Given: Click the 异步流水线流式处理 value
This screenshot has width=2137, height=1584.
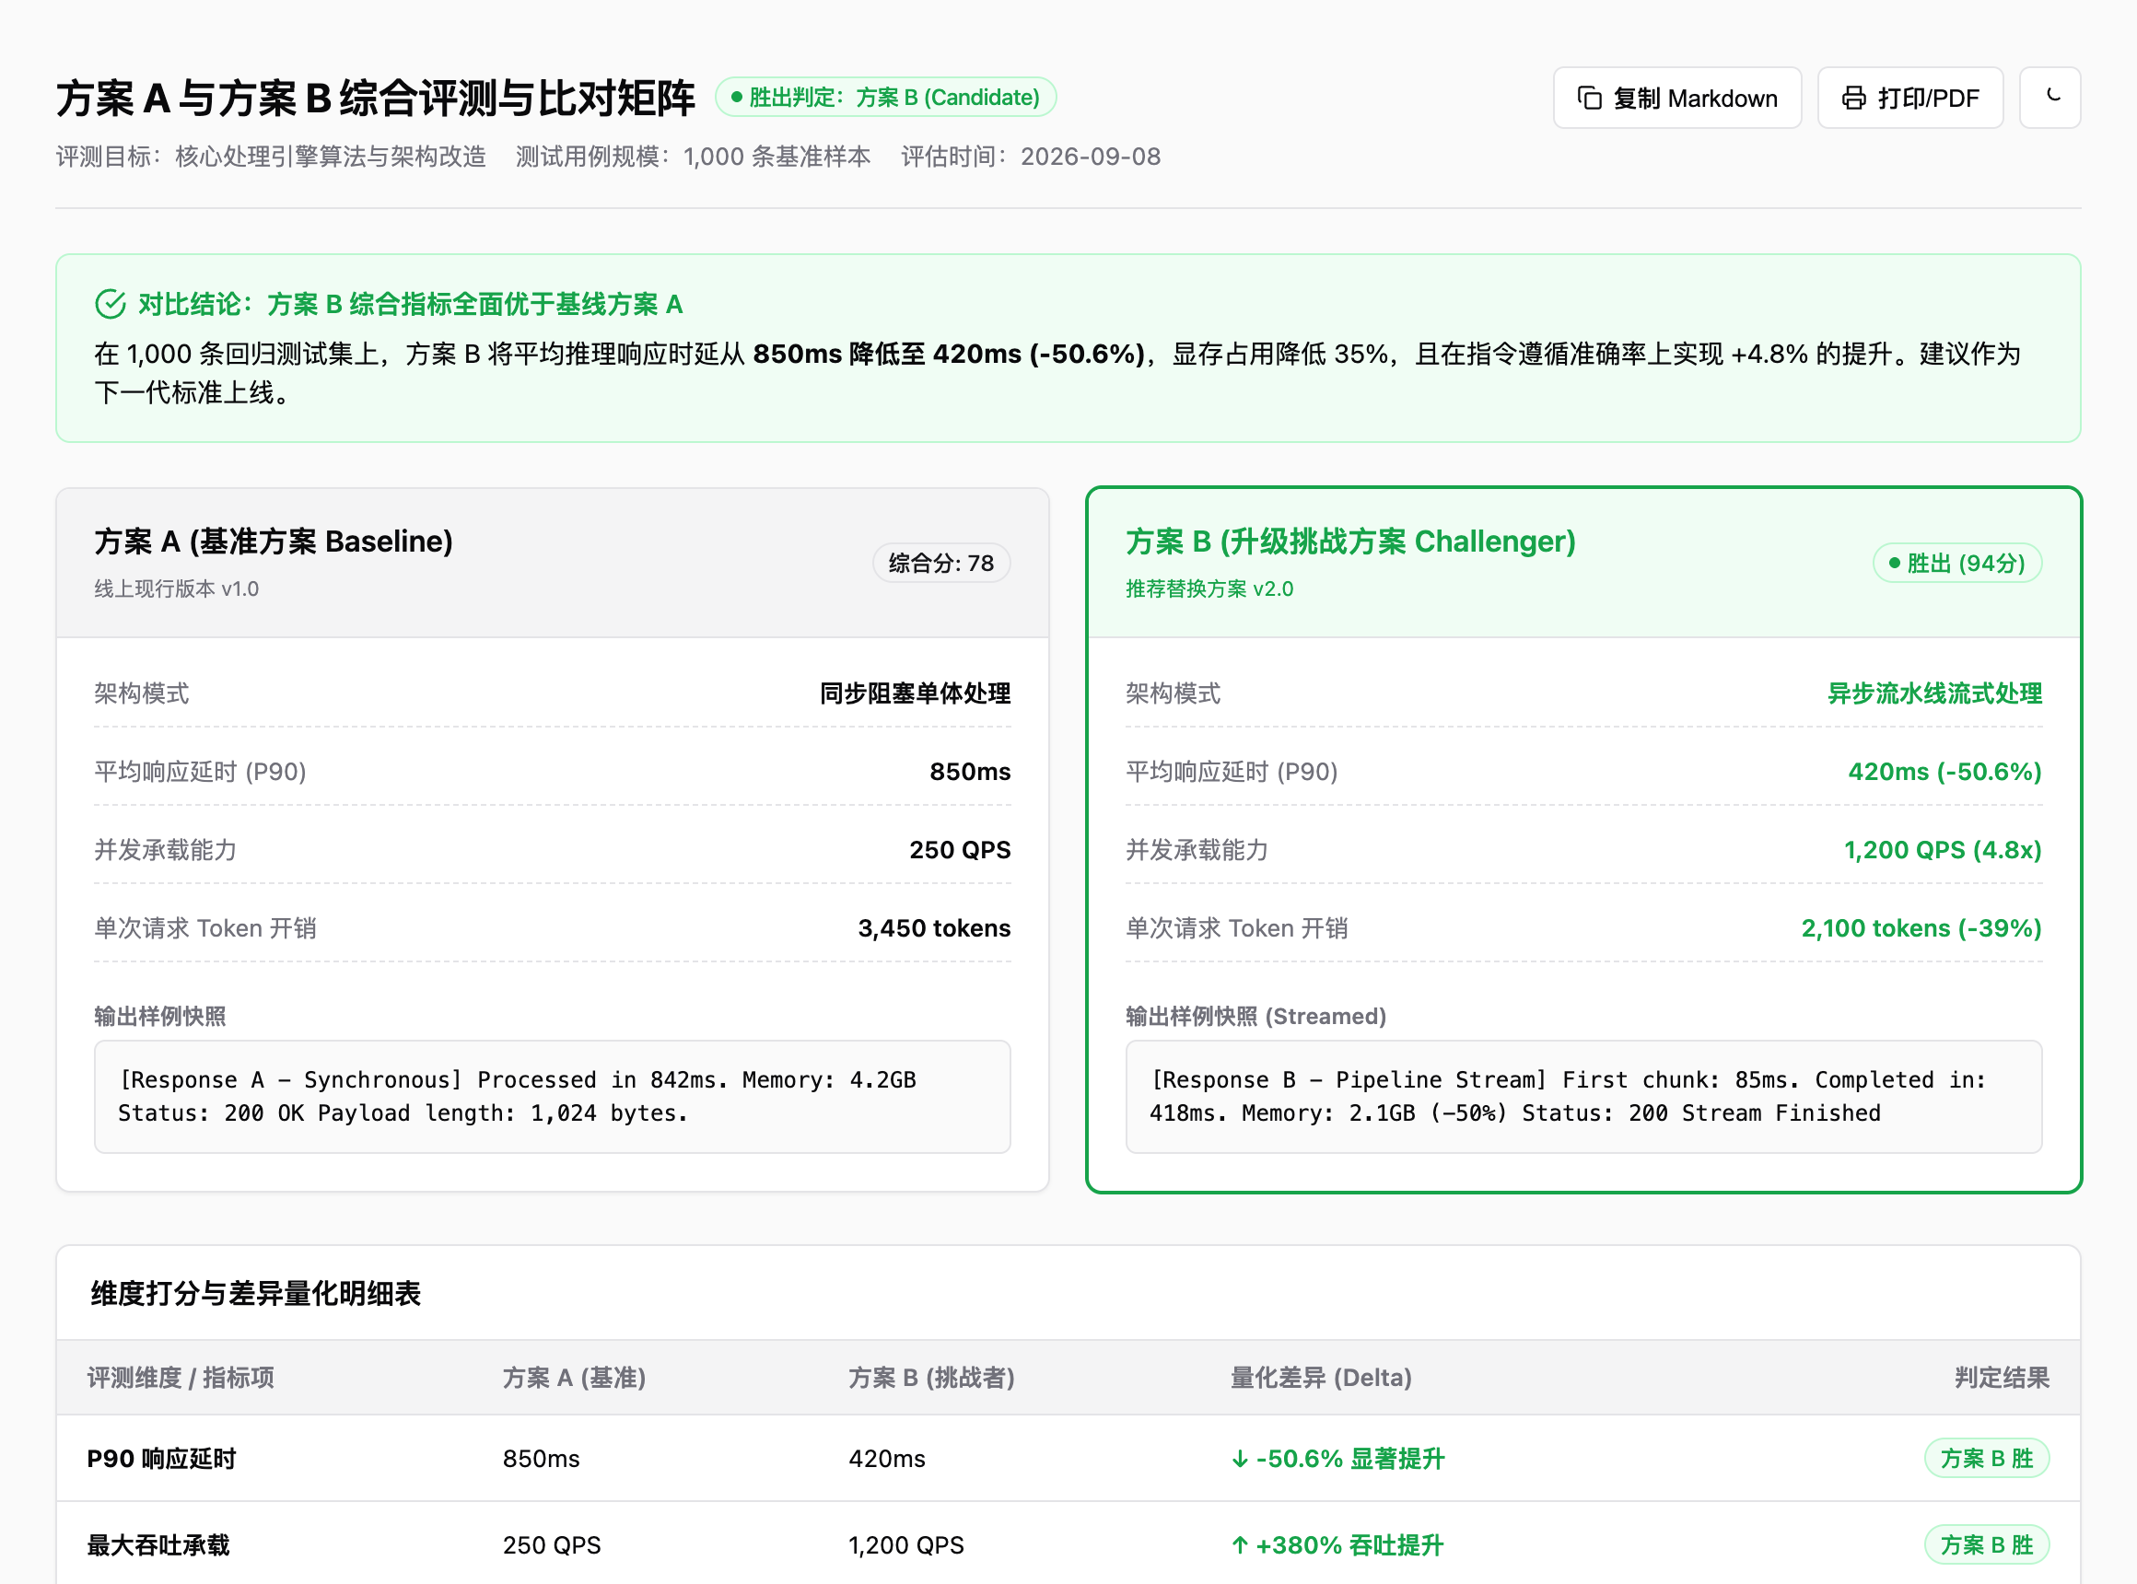Looking at the screenshot, I should [1934, 693].
